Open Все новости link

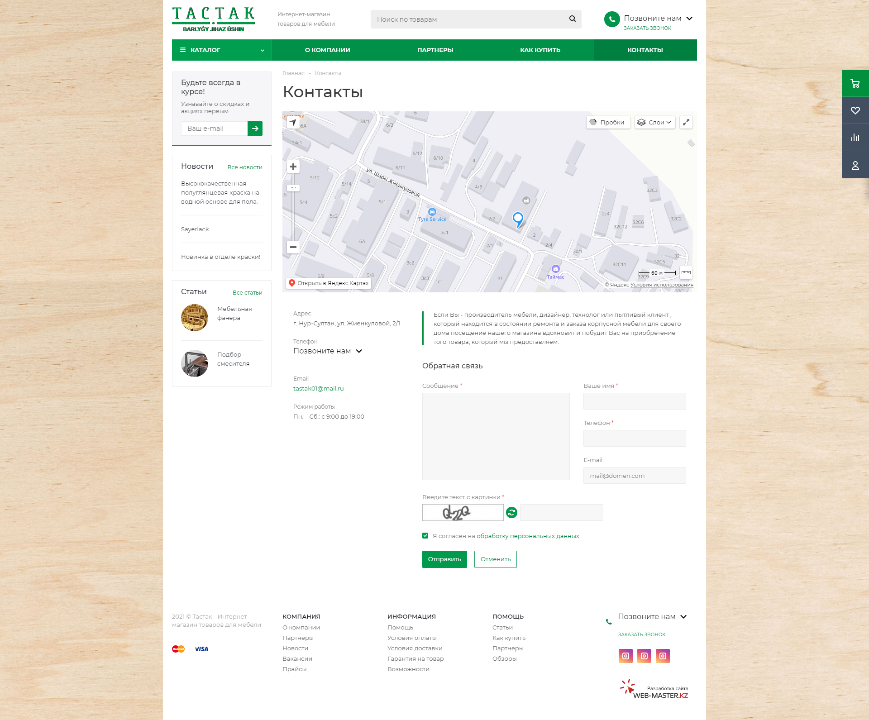coord(245,167)
